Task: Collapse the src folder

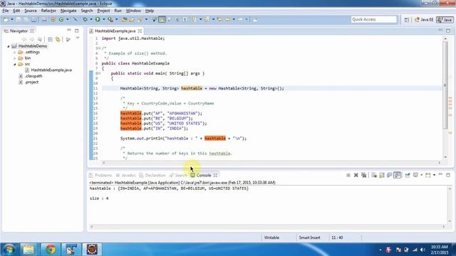Action: pos(14,64)
